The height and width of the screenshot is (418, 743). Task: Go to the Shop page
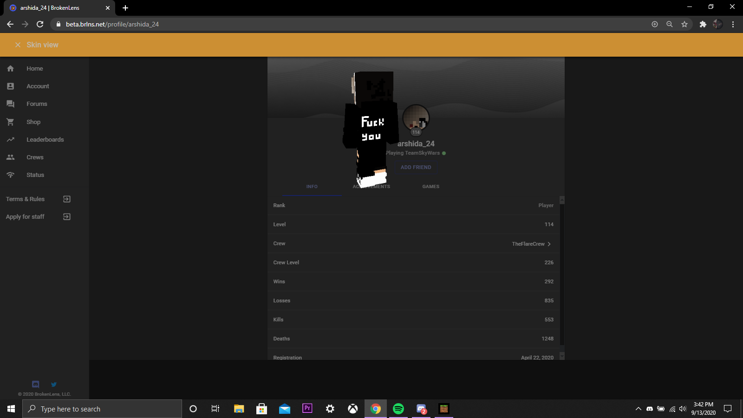click(x=33, y=122)
